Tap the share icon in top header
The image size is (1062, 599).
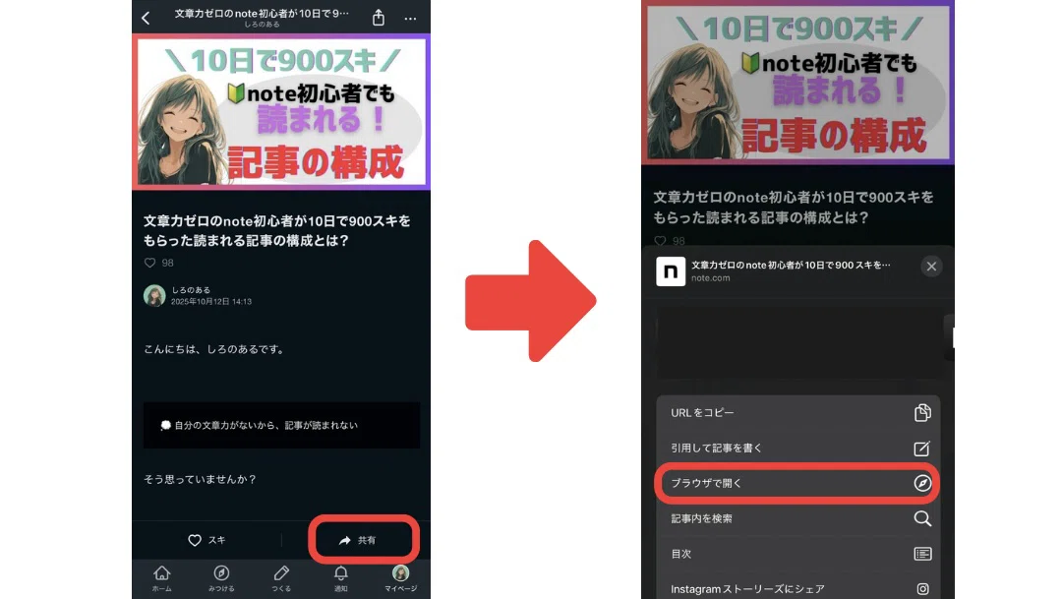(x=379, y=18)
